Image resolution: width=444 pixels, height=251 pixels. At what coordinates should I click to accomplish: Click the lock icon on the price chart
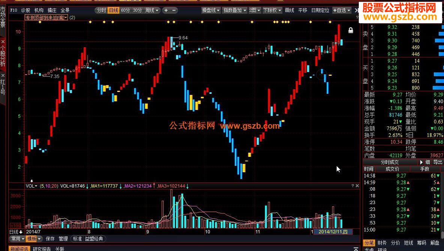(351, 30)
